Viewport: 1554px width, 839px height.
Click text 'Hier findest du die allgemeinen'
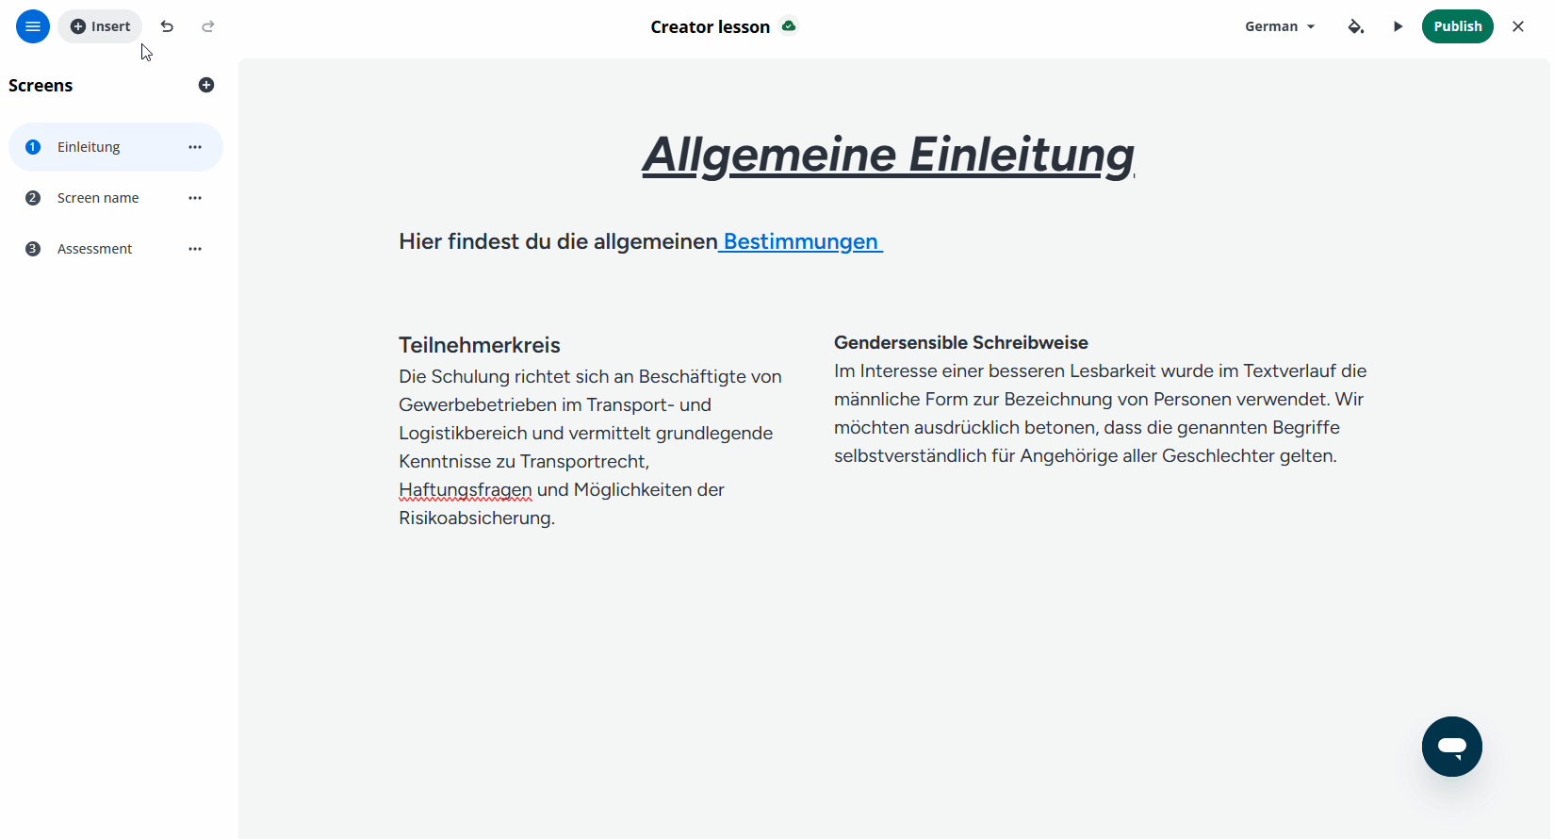pyautogui.click(x=558, y=241)
